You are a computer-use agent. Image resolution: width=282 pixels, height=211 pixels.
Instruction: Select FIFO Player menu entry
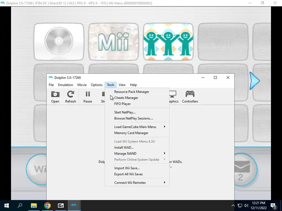tap(137, 104)
